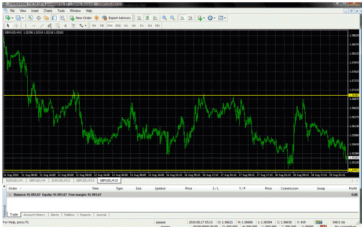Switch chart to line chart view
The width and height of the screenshot is (362, 227).
[155, 18]
